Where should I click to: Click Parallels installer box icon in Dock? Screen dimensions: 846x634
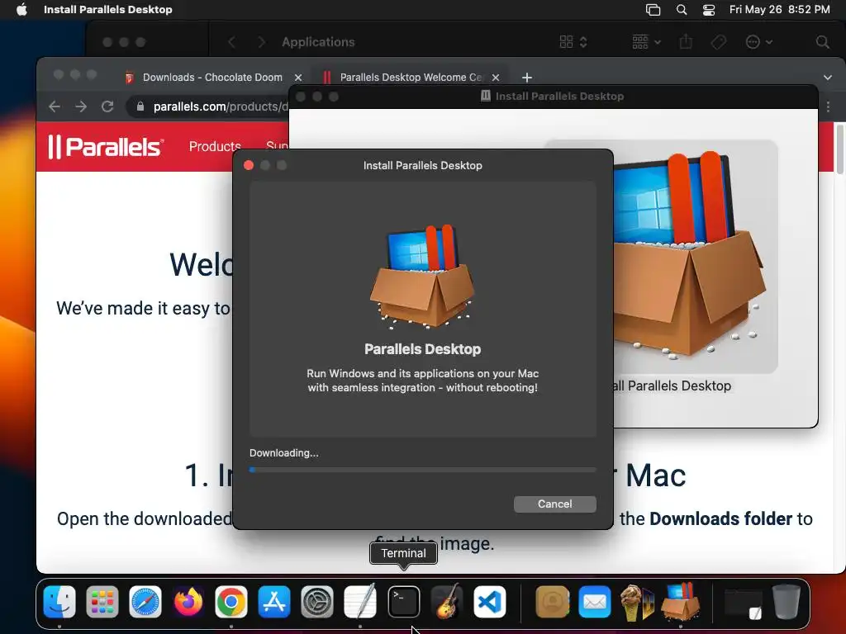[681, 602]
